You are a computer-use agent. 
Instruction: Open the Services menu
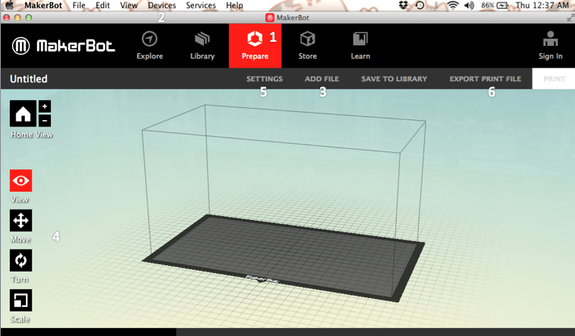pos(201,6)
